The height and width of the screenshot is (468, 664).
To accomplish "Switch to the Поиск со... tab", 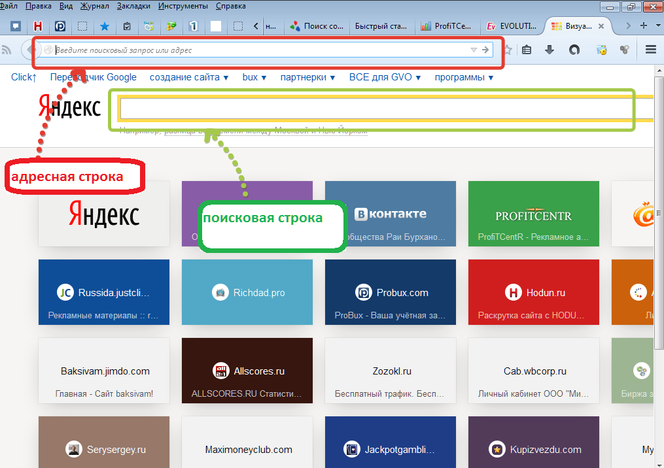I will 317,26.
